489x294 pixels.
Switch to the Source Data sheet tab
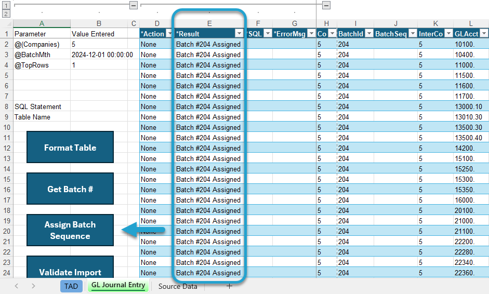coord(178,286)
